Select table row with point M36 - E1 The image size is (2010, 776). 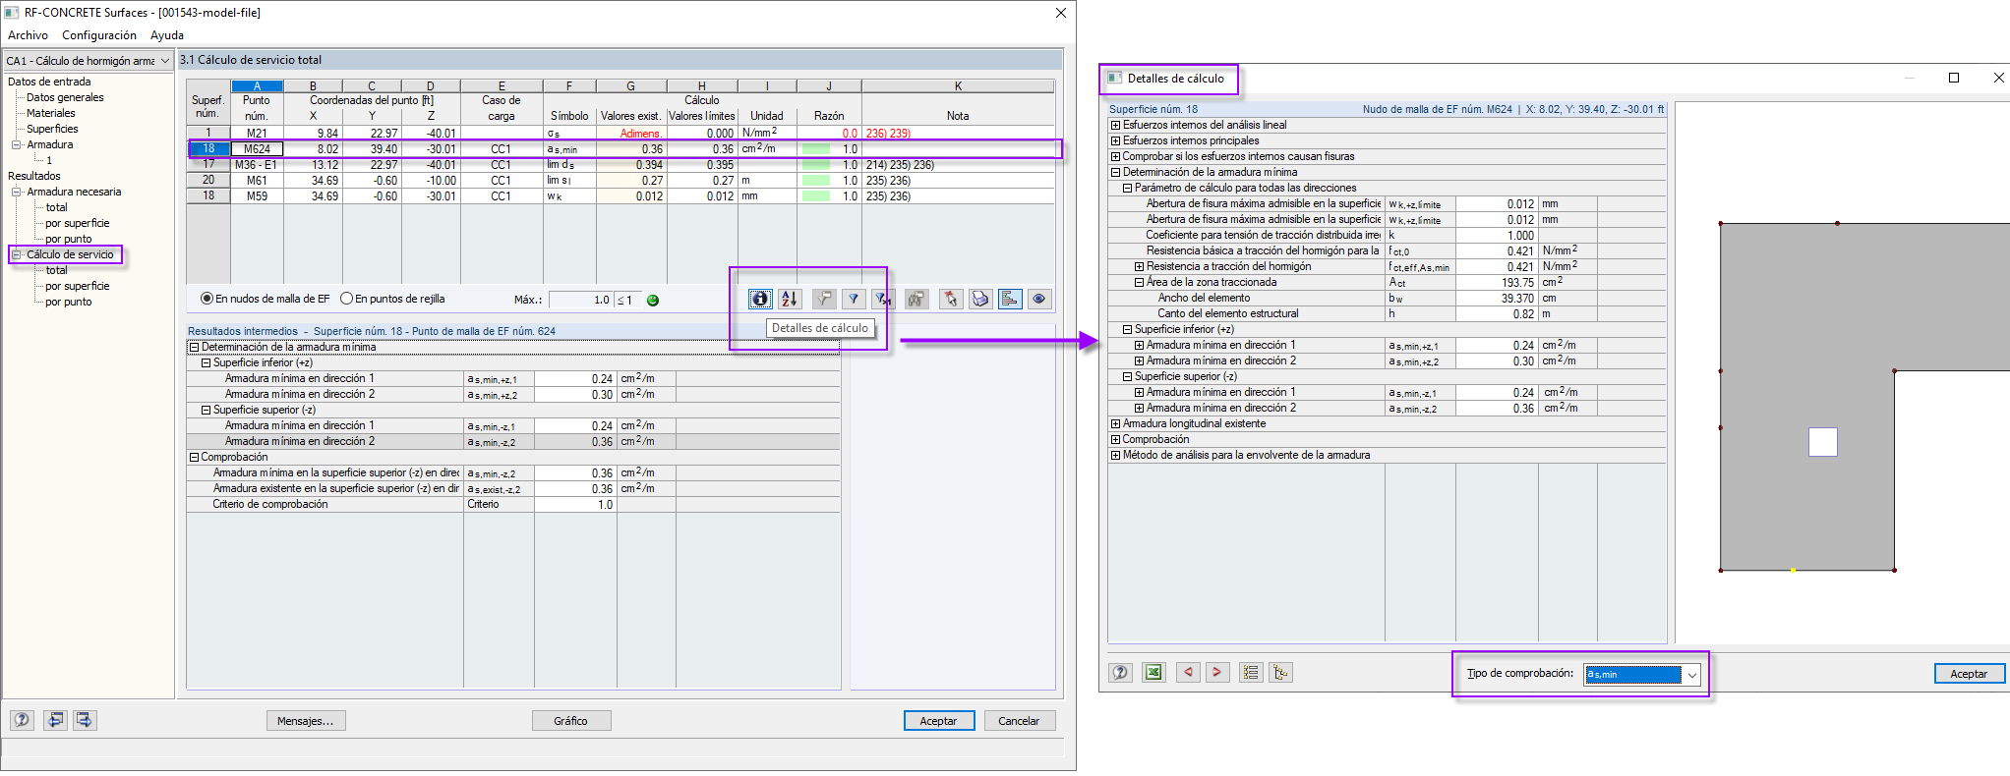[x=621, y=165]
